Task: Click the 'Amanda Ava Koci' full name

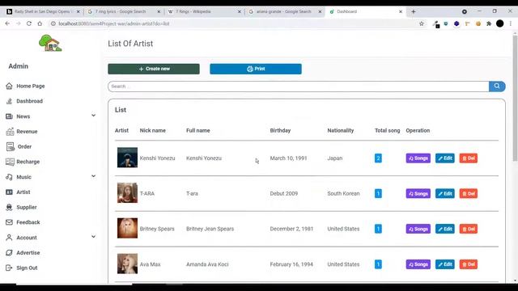Action: 207,264
